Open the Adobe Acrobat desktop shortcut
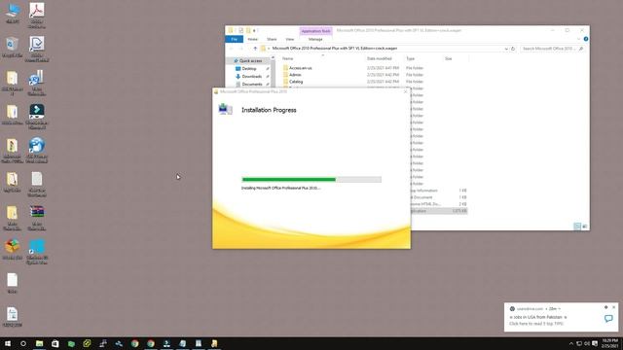This screenshot has width=623, height=350. click(37, 16)
